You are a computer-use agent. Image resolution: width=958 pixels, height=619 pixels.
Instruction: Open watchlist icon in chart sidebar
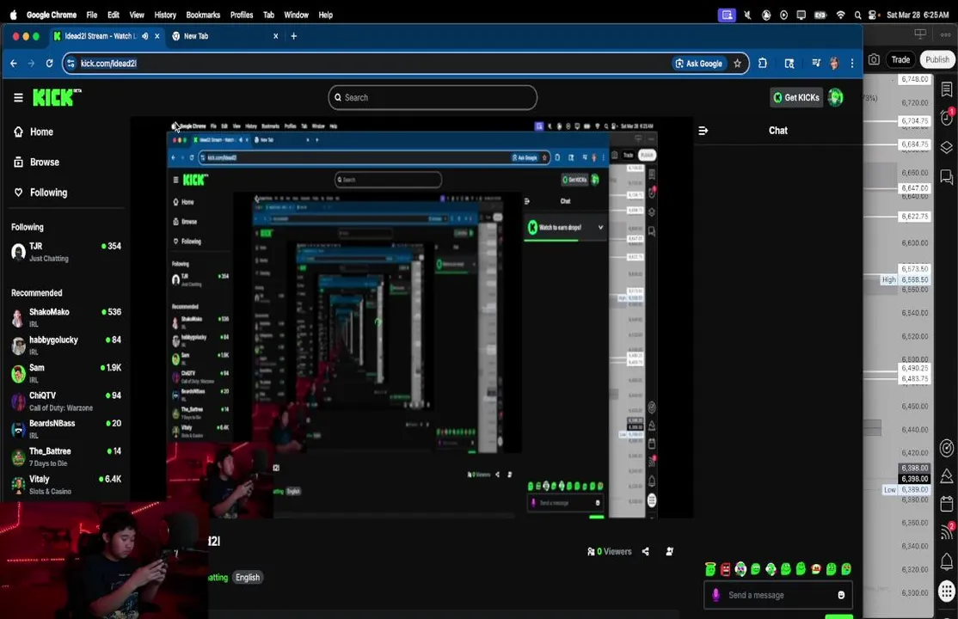click(947, 89)
